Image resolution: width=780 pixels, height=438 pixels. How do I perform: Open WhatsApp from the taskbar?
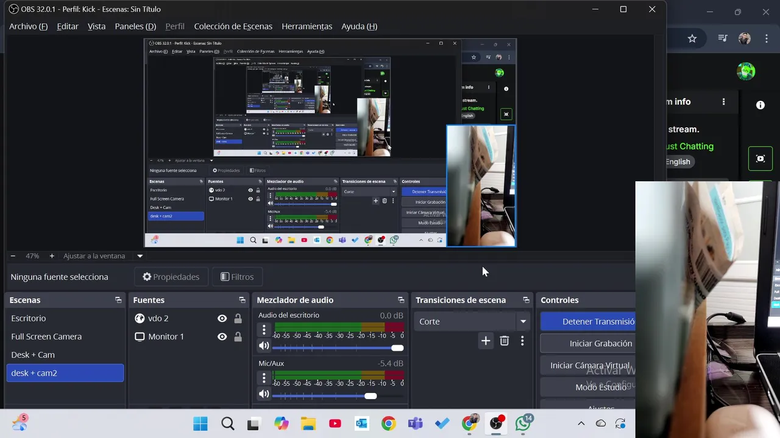click(x=523, y=424)
